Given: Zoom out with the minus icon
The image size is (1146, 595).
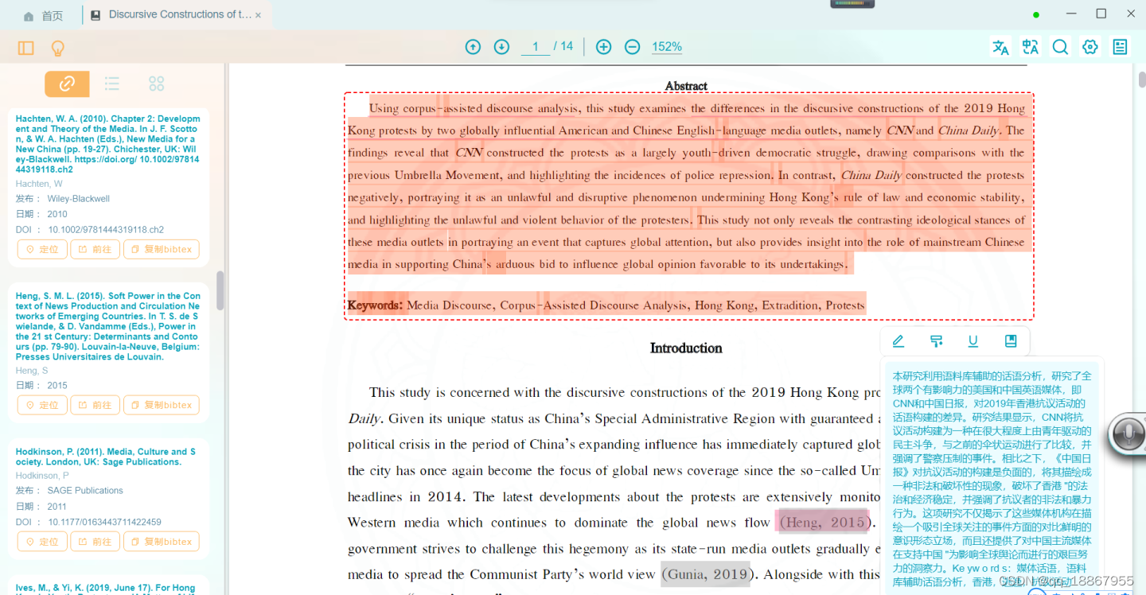Looking at the screenshot, I should 632,47.
